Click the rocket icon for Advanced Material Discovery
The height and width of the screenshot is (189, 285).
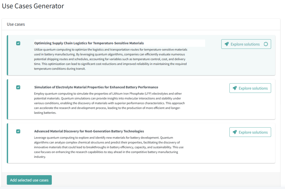(x=235, y=132)
